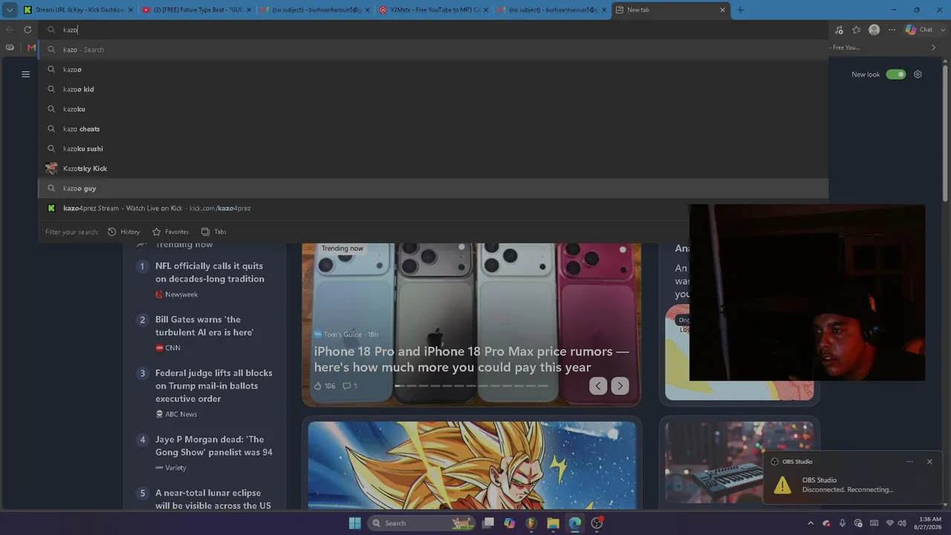Open iPhone 18 Pro price rumors headline
This screenshot has height=535, width=951.
tap(471, 359)
